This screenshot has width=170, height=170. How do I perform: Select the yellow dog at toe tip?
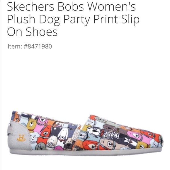click(x=142, y=145)
